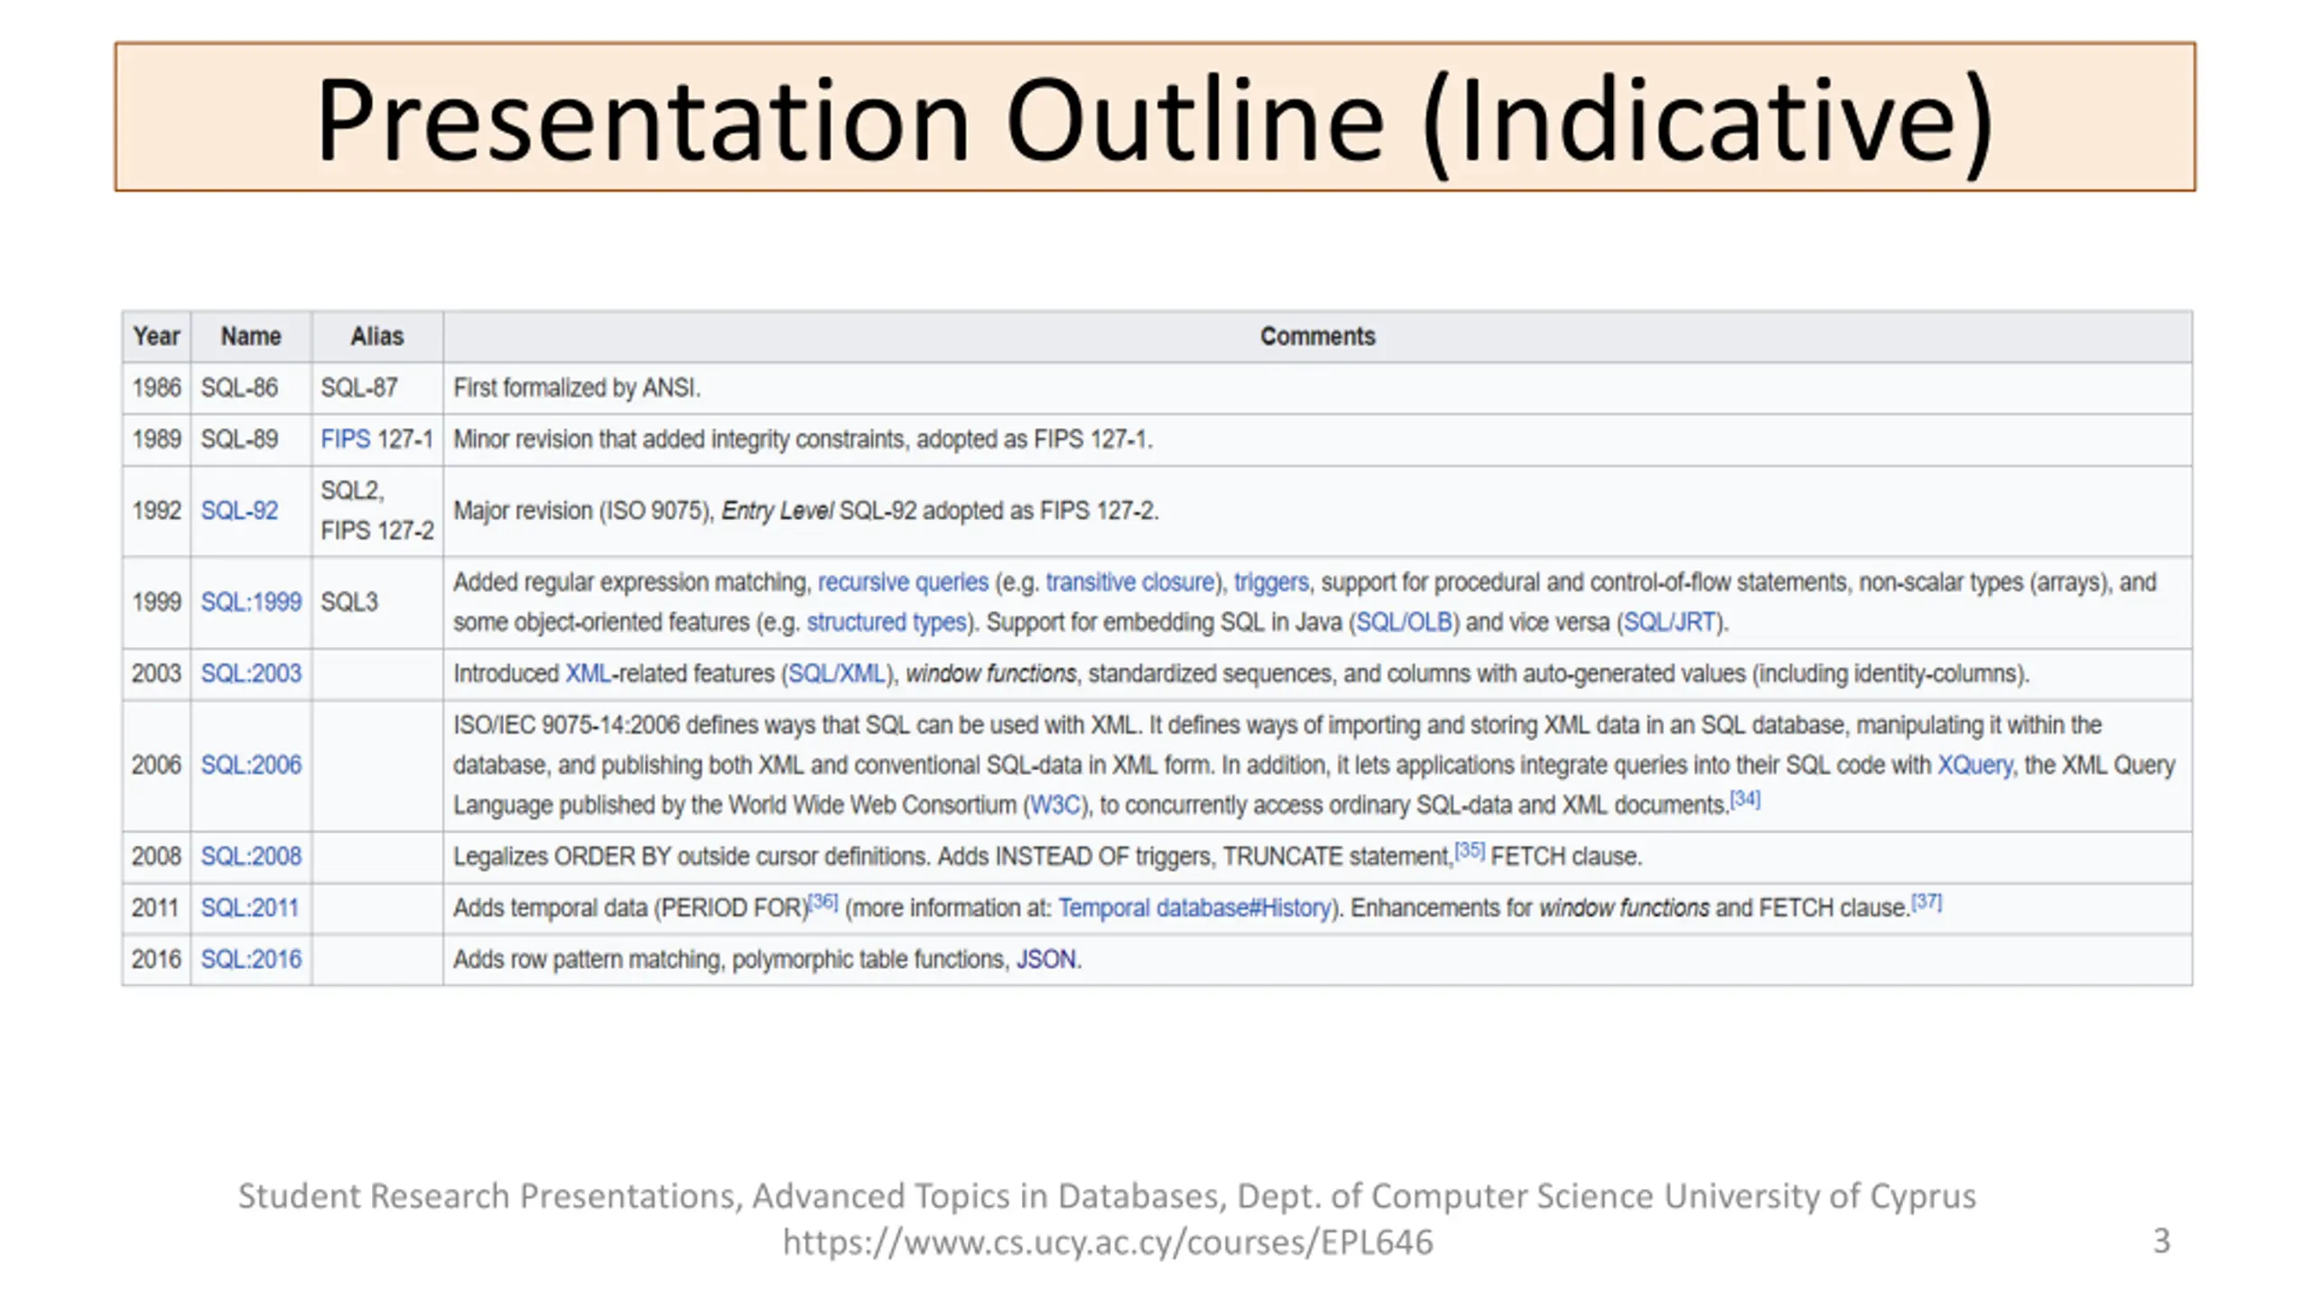The width and height of the screenshot is (2311, 1300).
Task: Open the SQL/OLB link
Action: pos(1404,622)
